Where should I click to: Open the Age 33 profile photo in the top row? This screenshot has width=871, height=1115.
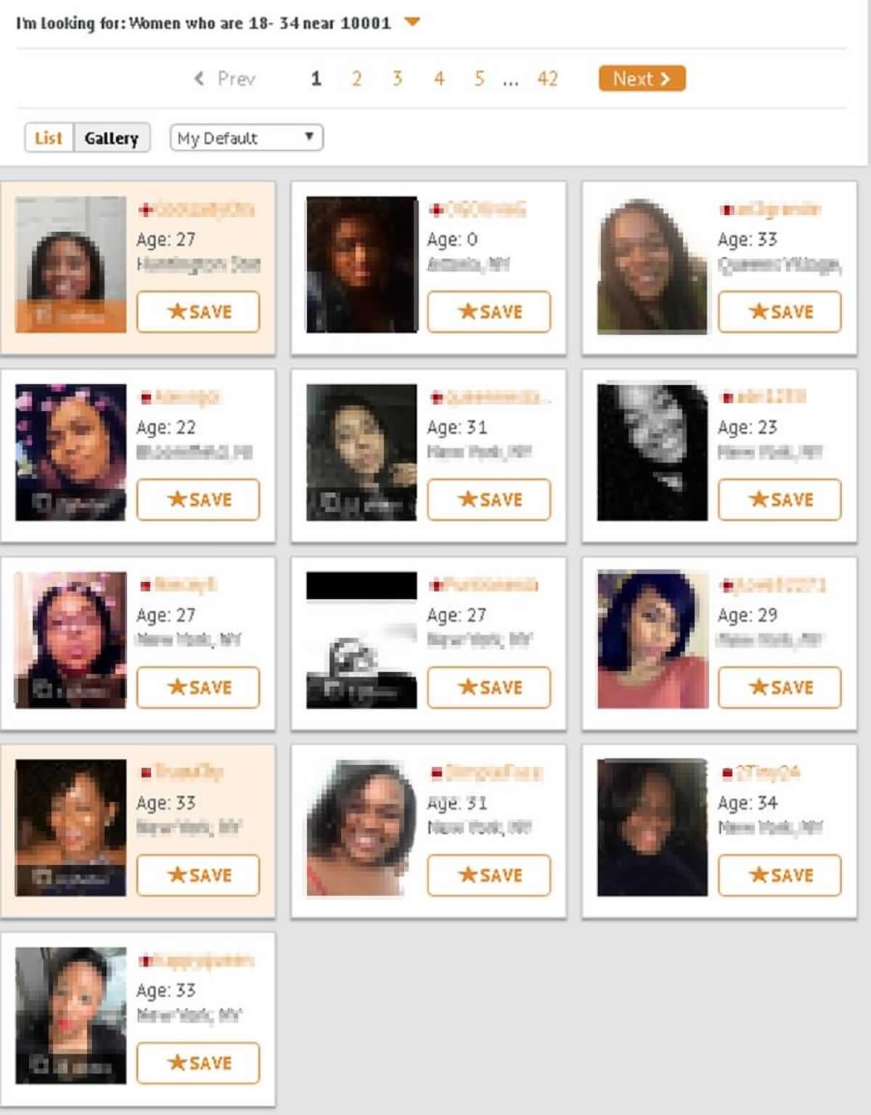[652, 264]
